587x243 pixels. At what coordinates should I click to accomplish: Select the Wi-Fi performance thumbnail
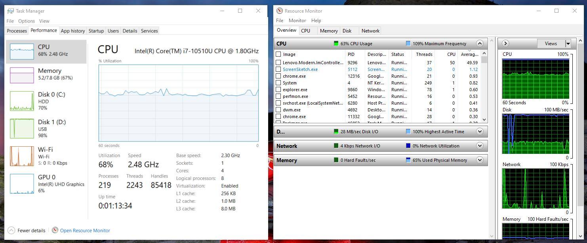[22, 156]
